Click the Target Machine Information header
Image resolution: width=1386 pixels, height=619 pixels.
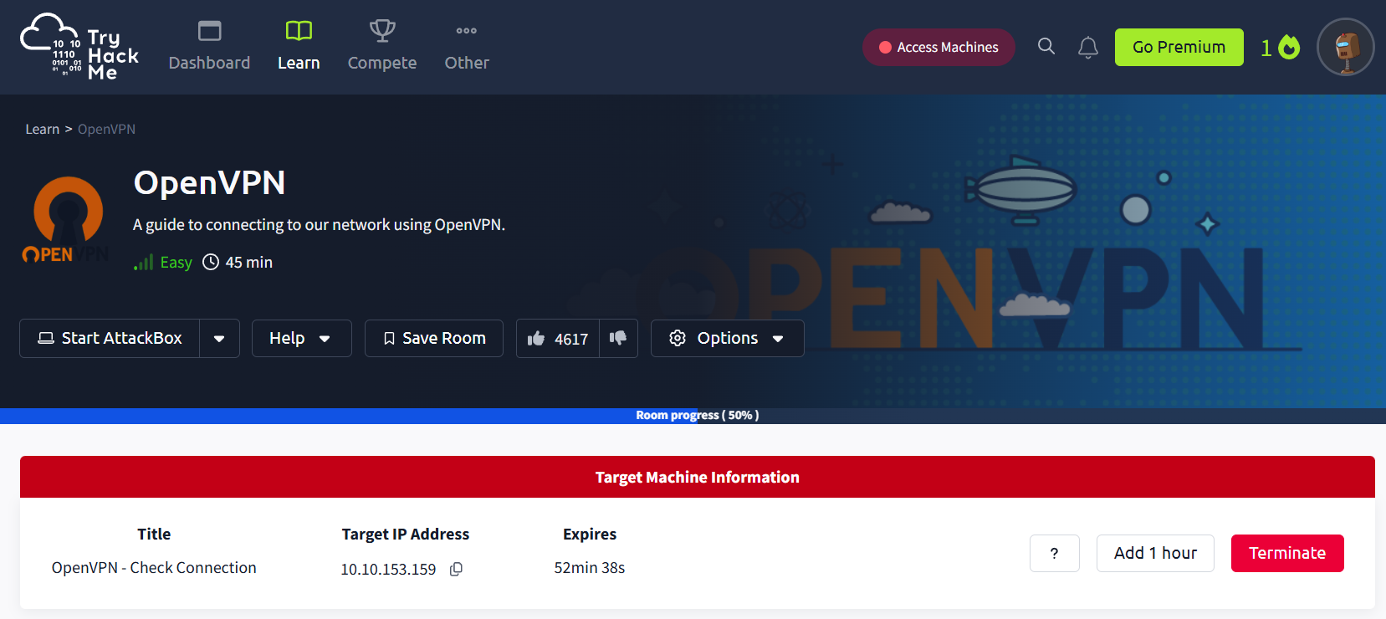point(698,477)
